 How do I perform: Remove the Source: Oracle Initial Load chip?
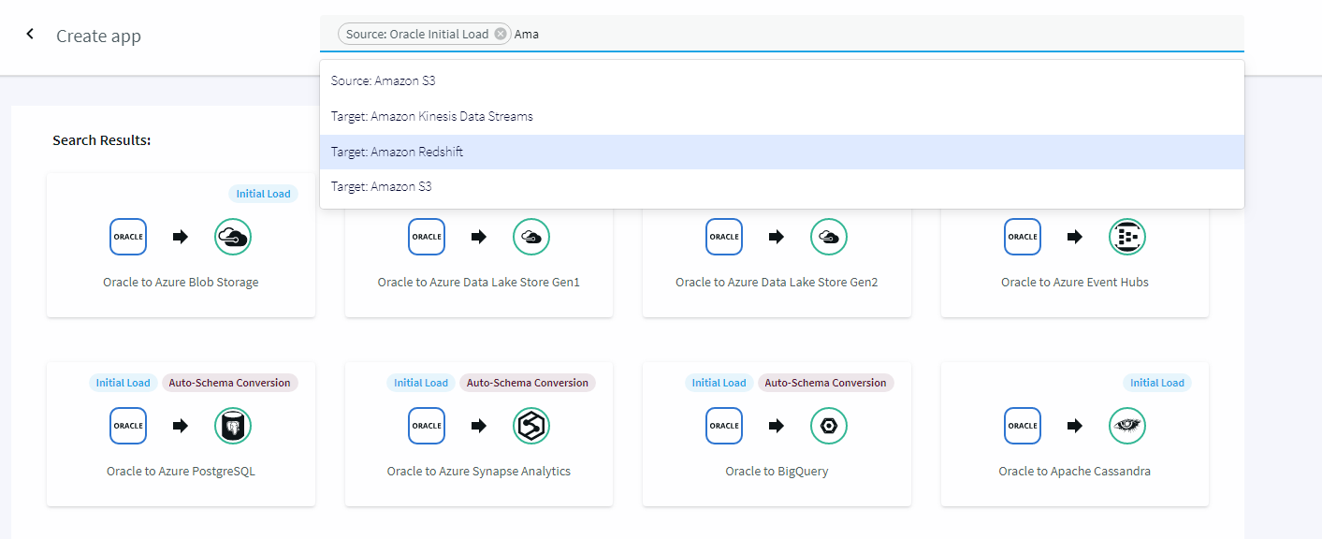(x=501, y=34)
